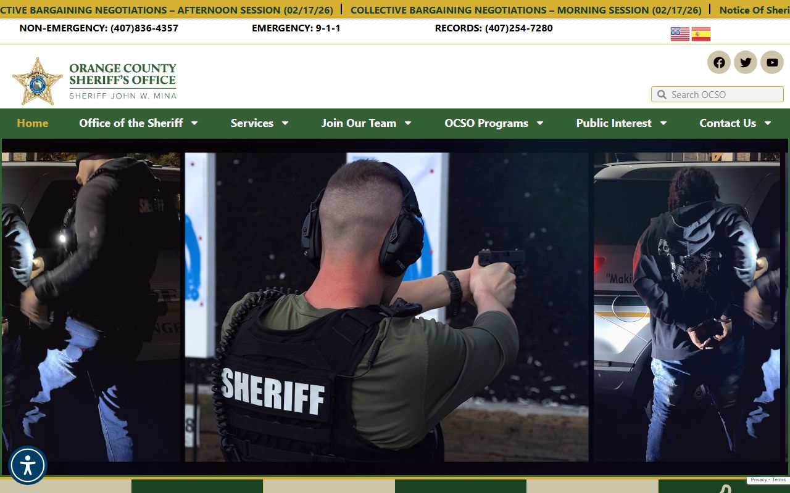Open the OCSO Programs menu label

click(x=486, y=123)
